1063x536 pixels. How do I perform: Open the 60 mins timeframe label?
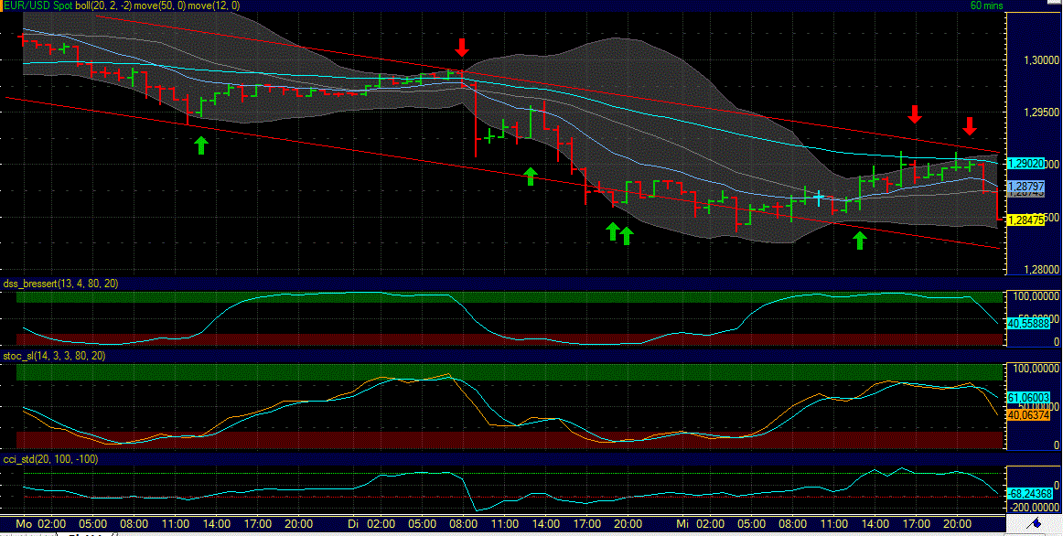[x=986, y=5]
